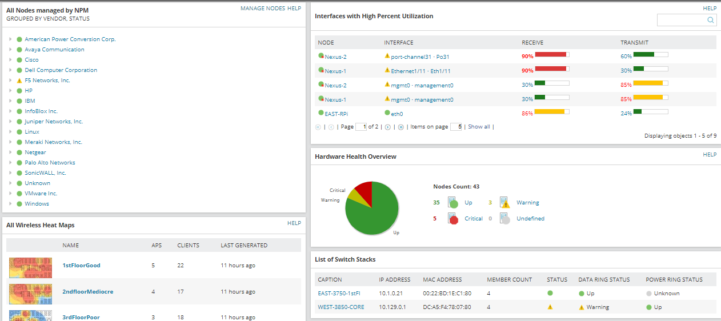Screen dimensions: 721x321
Task: Open the WEST-3850-CORE switch stack link
Action: (341, 307)
